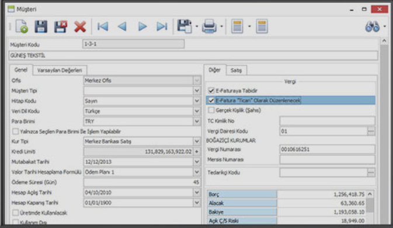Image resolution: width=393 pixels, height=228 pixels.
Task: Click the Vergi Numarası field
Action: 327,149
